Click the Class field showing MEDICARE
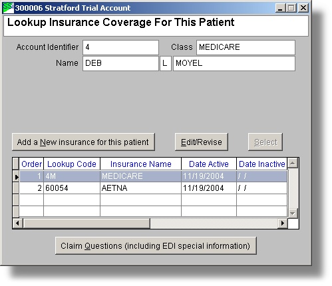Viewport: 332px width, 286px height. pyautogui.click(x=246, y=47)
